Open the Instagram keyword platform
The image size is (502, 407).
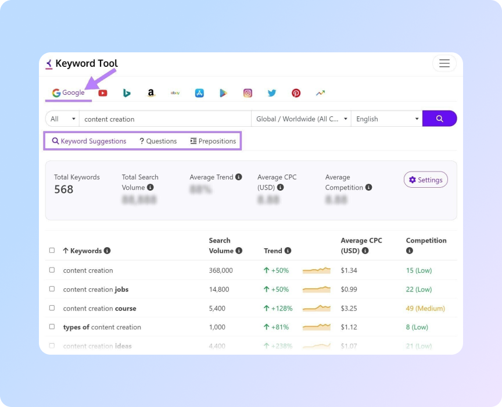point(248,92)
